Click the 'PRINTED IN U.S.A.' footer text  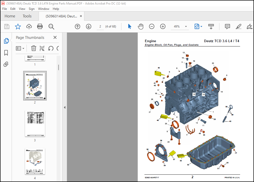point(232,177)
